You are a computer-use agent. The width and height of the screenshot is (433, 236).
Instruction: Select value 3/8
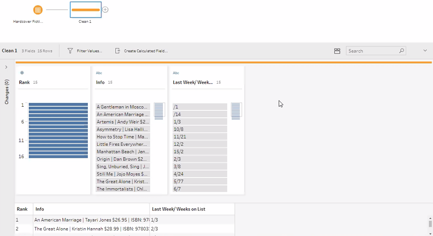click(x=200, y=166)
